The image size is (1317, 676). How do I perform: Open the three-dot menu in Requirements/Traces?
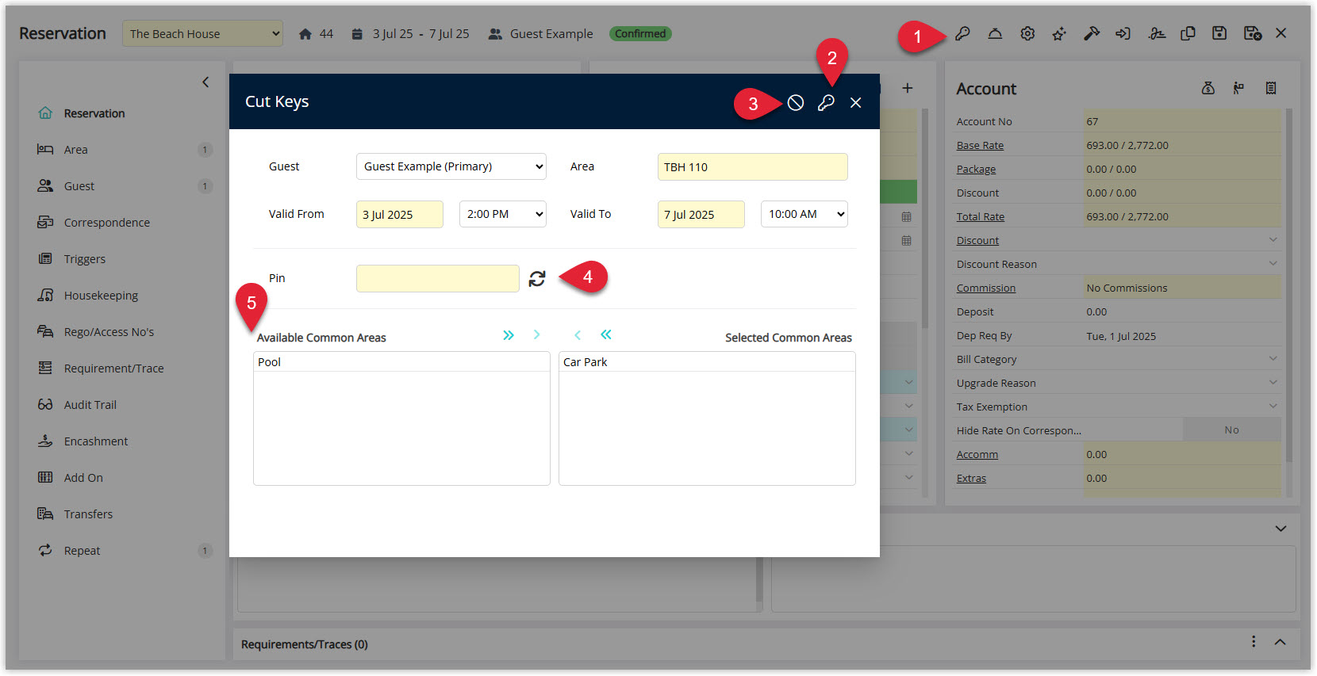(1254, 642)
